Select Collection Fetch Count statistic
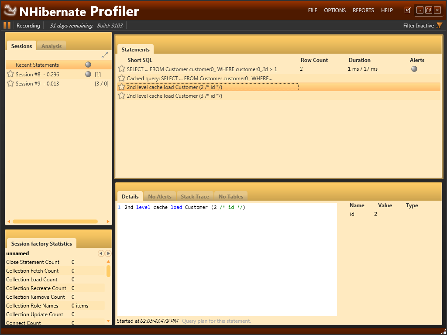 point(55,270)
